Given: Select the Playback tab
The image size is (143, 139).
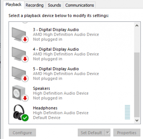Looking at the screenshot, I should pos(14,5).
